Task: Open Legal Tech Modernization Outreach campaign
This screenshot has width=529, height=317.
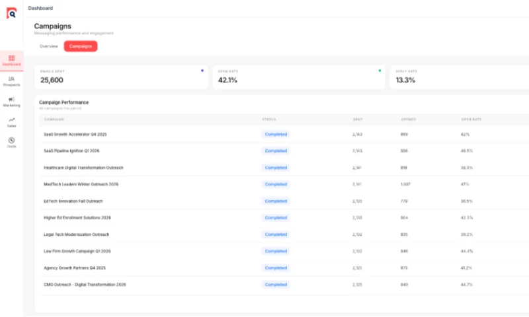Action: [76, 234]
